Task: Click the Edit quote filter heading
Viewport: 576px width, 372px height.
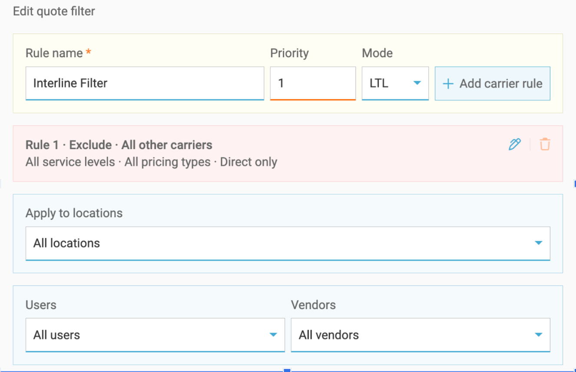Action: click(x=54, y=11)
